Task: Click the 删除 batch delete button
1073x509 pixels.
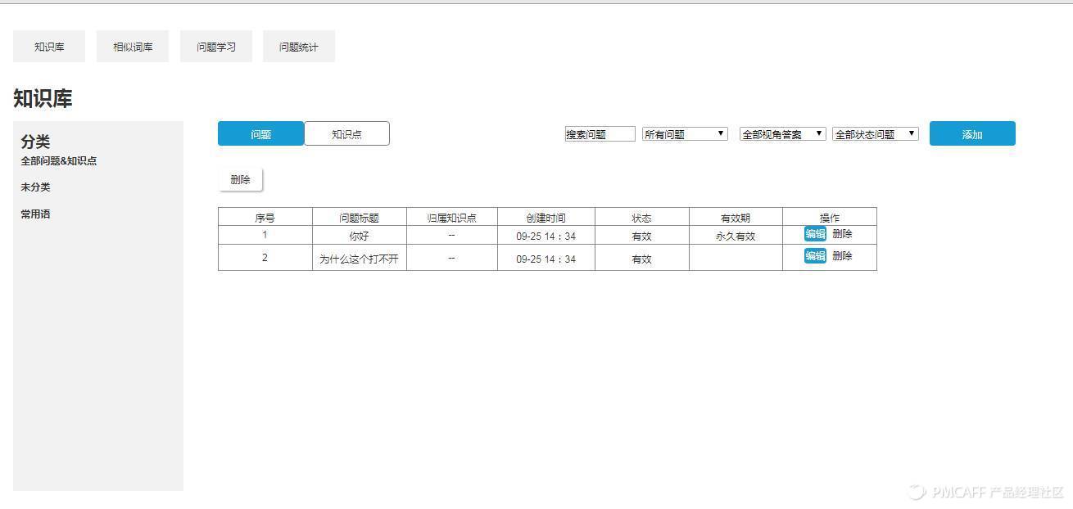Action: point(239,178)
